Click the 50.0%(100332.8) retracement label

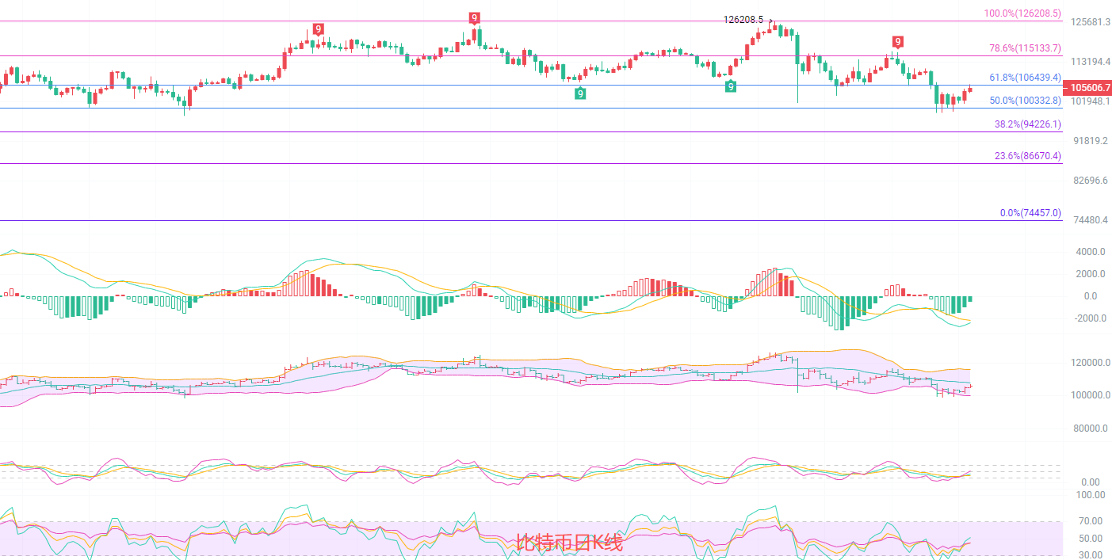pos(1024,101)
